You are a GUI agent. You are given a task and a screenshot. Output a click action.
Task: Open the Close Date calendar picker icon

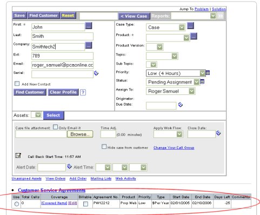(x=218, y=133)
